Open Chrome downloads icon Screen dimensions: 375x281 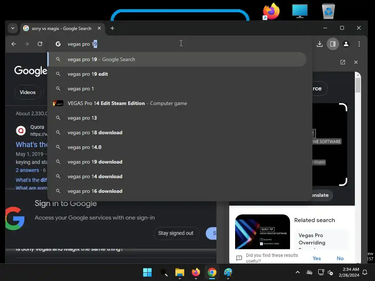320,44
